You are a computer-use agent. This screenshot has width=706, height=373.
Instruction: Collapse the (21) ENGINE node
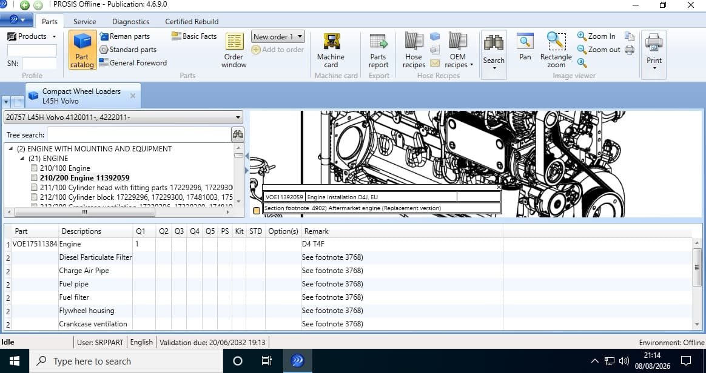[x=22, y=159]
